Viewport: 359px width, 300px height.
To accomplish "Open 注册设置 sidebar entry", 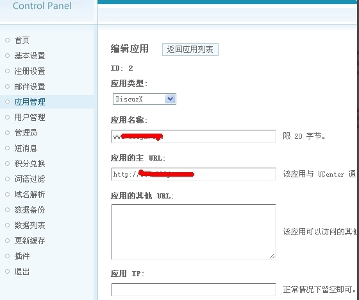I will point(29,71).
